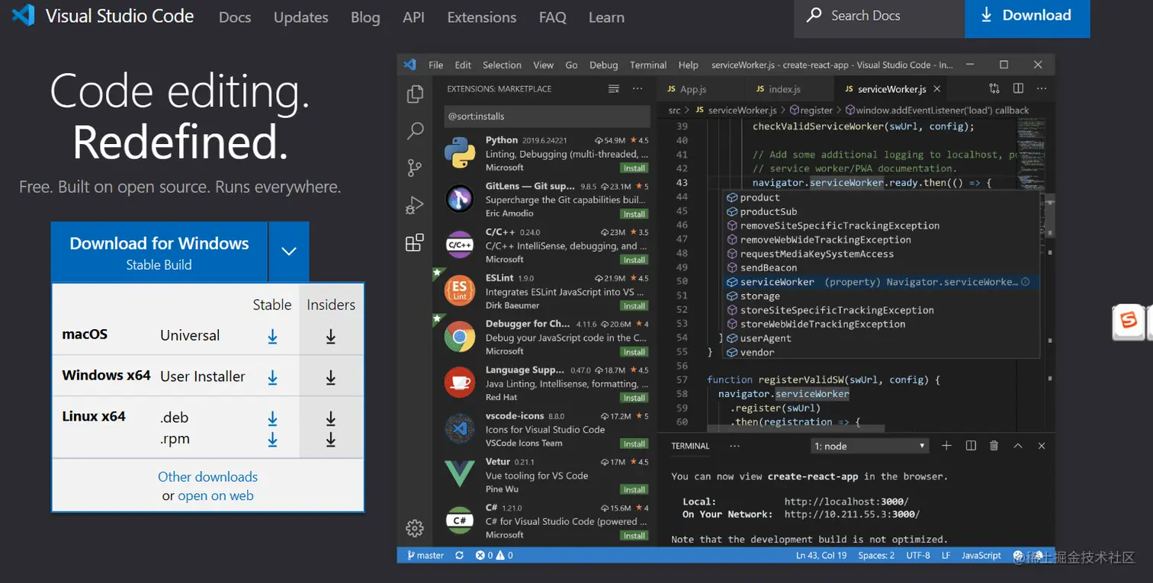
Task: Click Download for Windows Stable Build
Action: (x=159, y=252)
